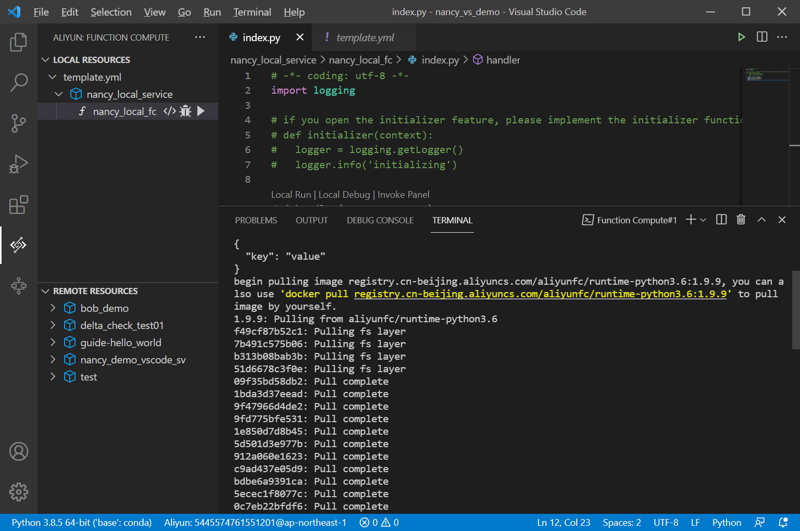Run Python file with top-right play button

pyautogui.click(x=741, y=37)
